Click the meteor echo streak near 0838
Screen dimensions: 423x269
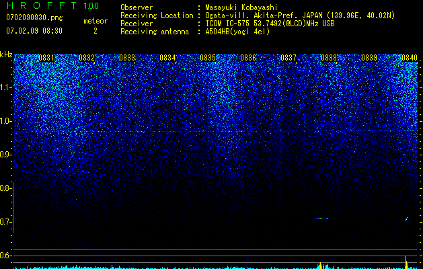322,219
